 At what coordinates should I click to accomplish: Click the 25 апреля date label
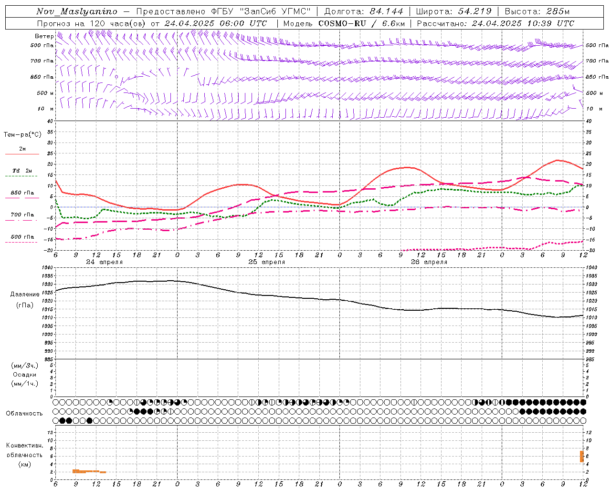click(266, 262)
